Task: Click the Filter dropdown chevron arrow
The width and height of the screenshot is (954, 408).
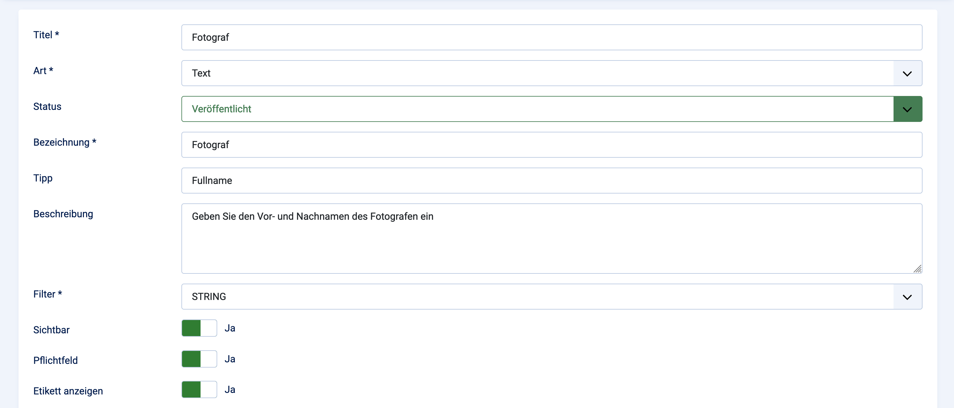Action: [907, 297]
